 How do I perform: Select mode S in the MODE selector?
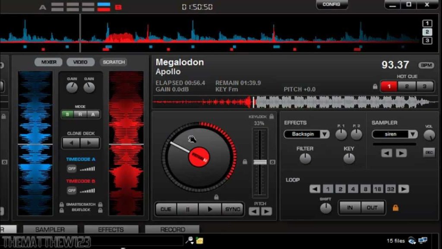click(x=67, y=114)
